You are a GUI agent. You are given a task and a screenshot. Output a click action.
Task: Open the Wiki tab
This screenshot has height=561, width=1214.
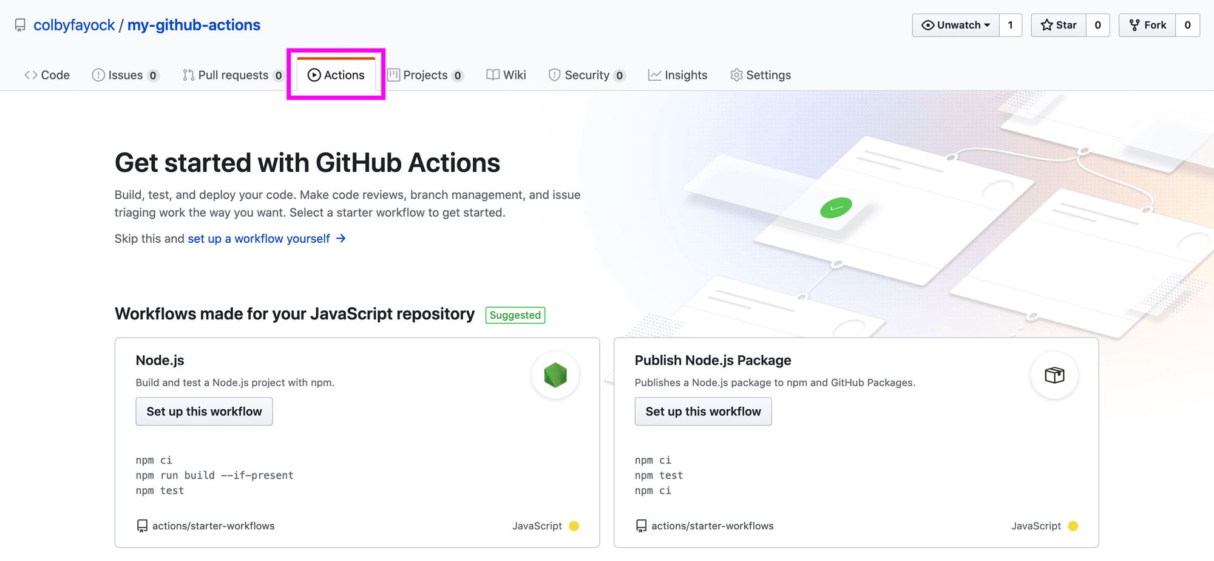coord(506,75)
